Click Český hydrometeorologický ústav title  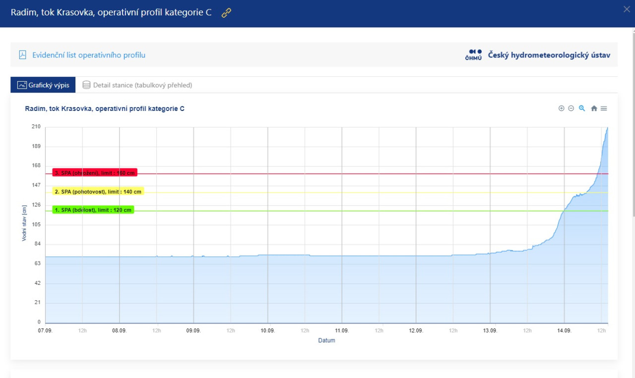[549, 55]
